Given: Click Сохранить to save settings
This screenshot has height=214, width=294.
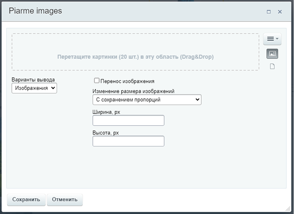Looking at the screenshot, I should [26, 200].
